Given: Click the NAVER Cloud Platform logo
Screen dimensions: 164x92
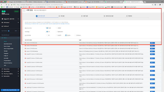Looking at the screenshot, I should 5,13.
